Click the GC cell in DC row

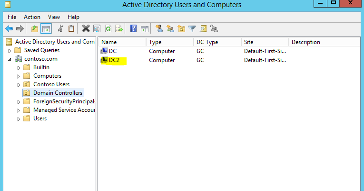click(x=200, y=51)
